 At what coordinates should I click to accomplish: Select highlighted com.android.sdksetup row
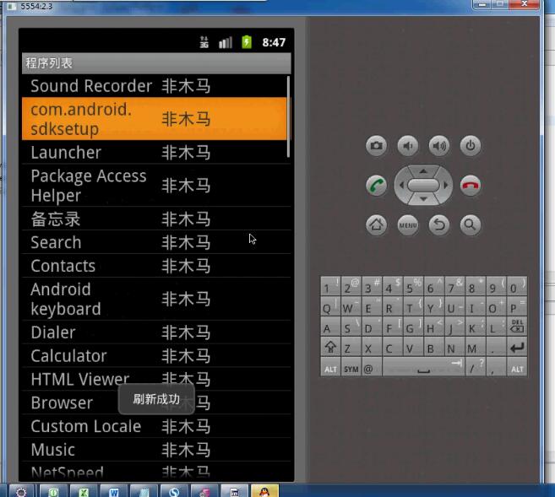(155, 119)
